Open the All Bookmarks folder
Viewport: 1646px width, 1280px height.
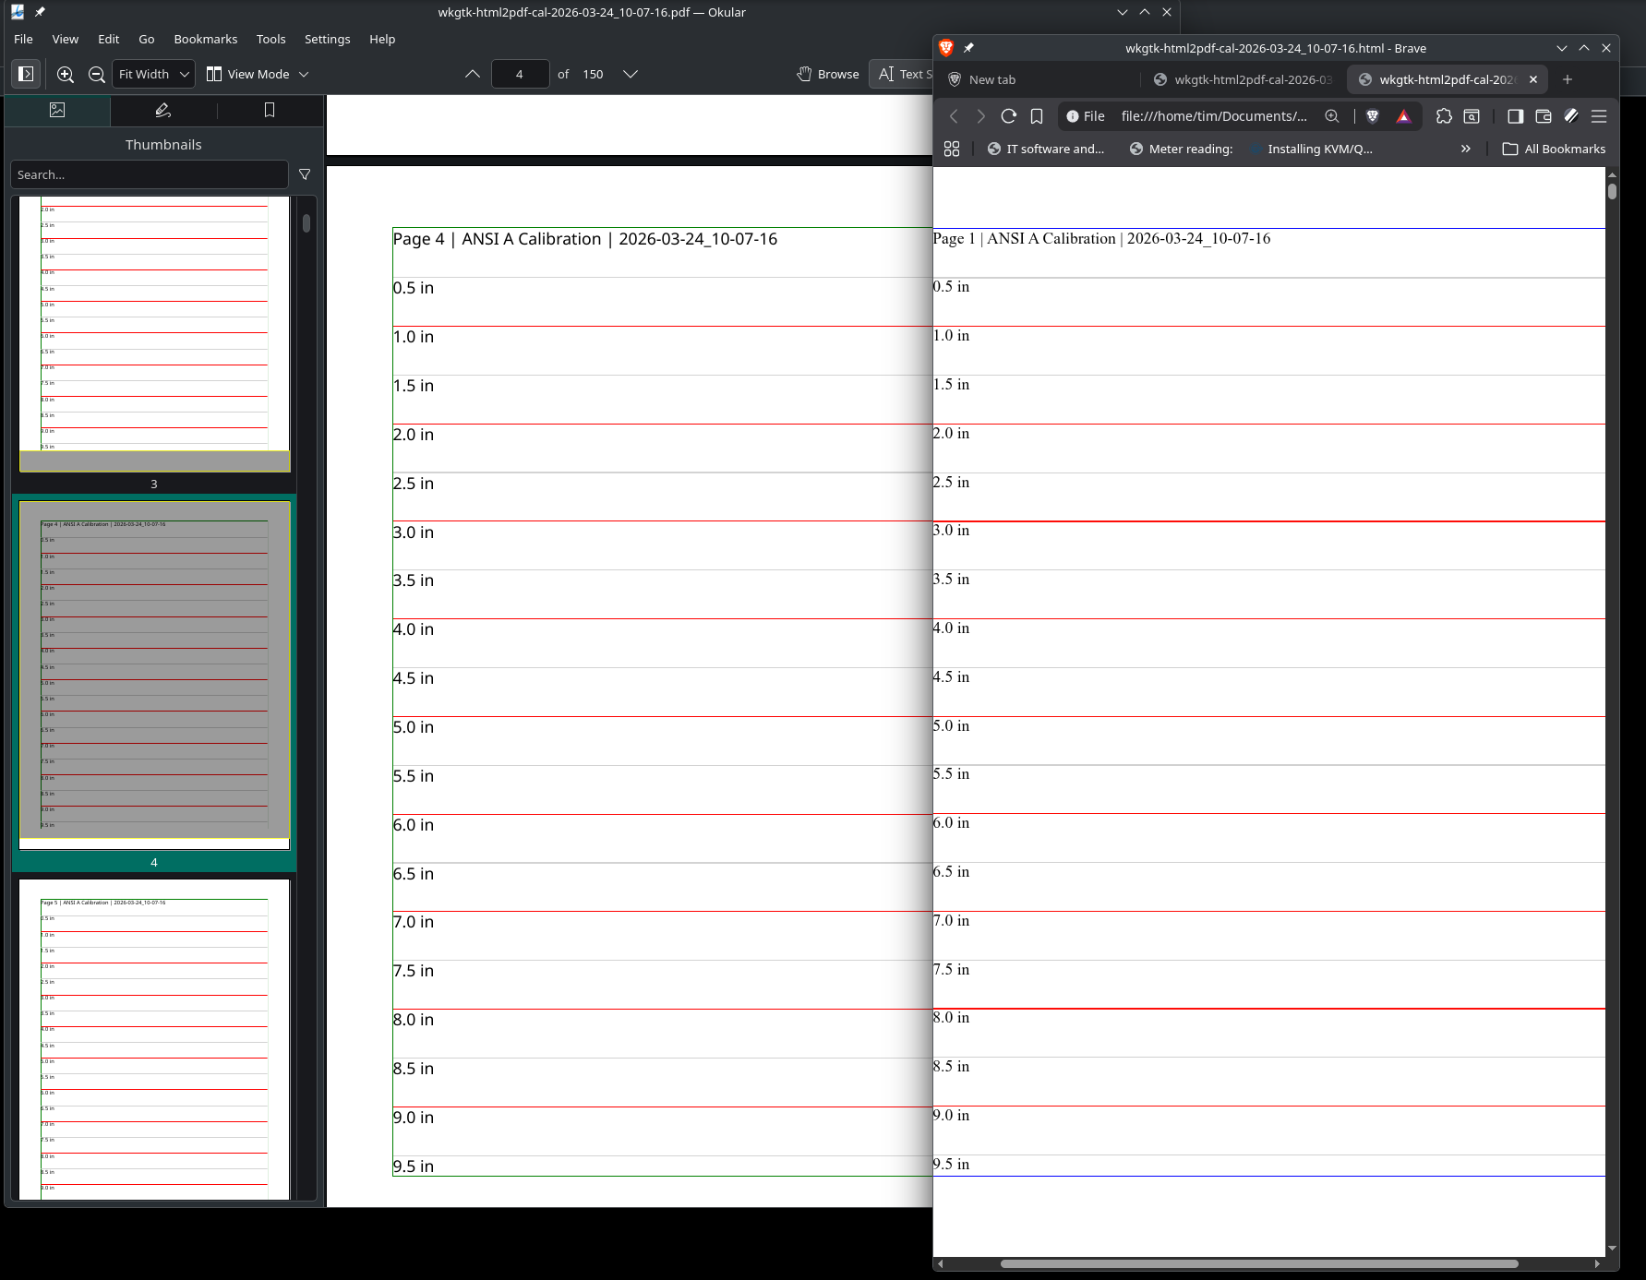1555,149
